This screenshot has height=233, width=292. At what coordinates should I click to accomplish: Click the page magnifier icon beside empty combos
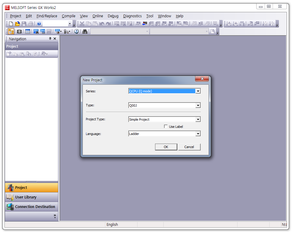tap(213, 32)
